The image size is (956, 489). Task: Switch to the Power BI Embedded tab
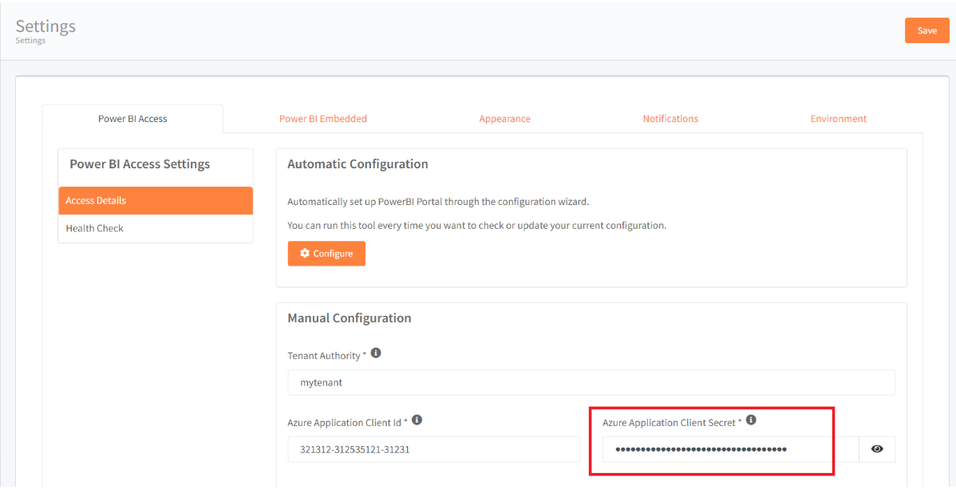323,119
